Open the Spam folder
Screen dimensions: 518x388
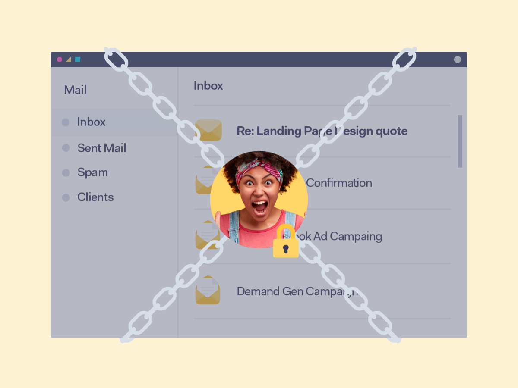(93, 173)
